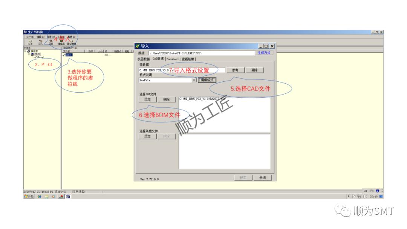Click the 生成方式 link button
The width and height of the screenshot is (407, 229).
(x=264, y=53)
